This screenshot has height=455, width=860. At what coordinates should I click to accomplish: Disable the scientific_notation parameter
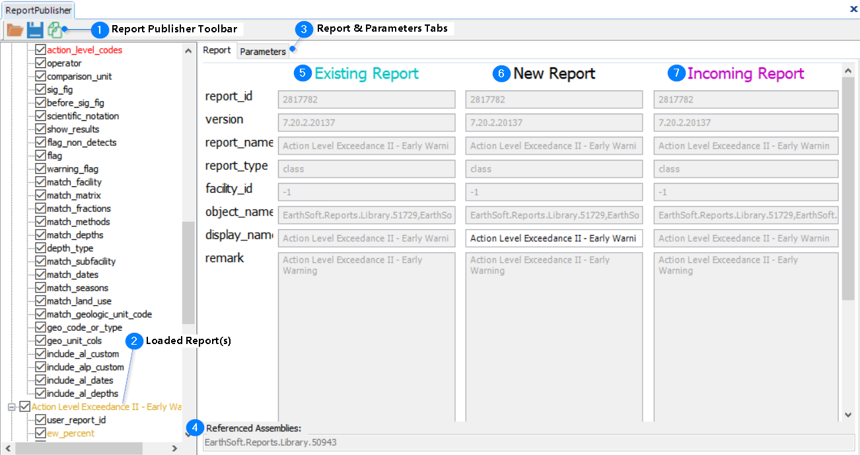40,116
